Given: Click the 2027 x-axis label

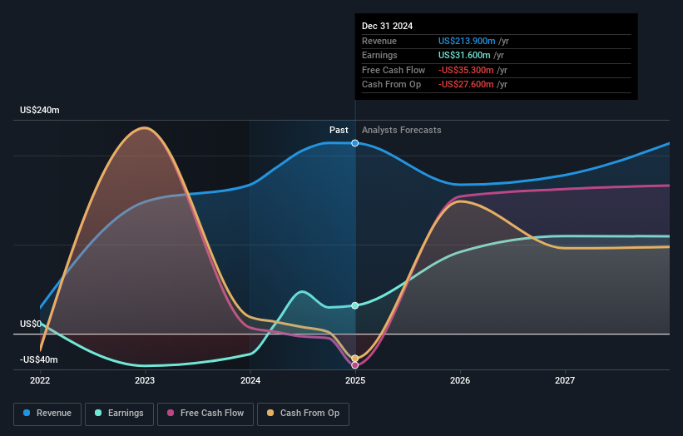Looking at the screenshot, I should (x=565, y=380).
